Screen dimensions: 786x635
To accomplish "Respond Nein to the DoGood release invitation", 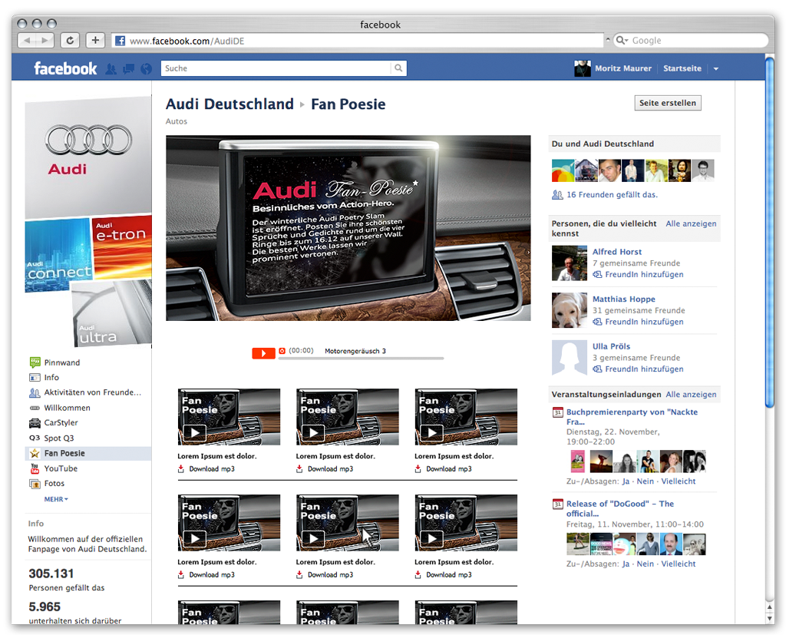I will [x=646, y=564].
